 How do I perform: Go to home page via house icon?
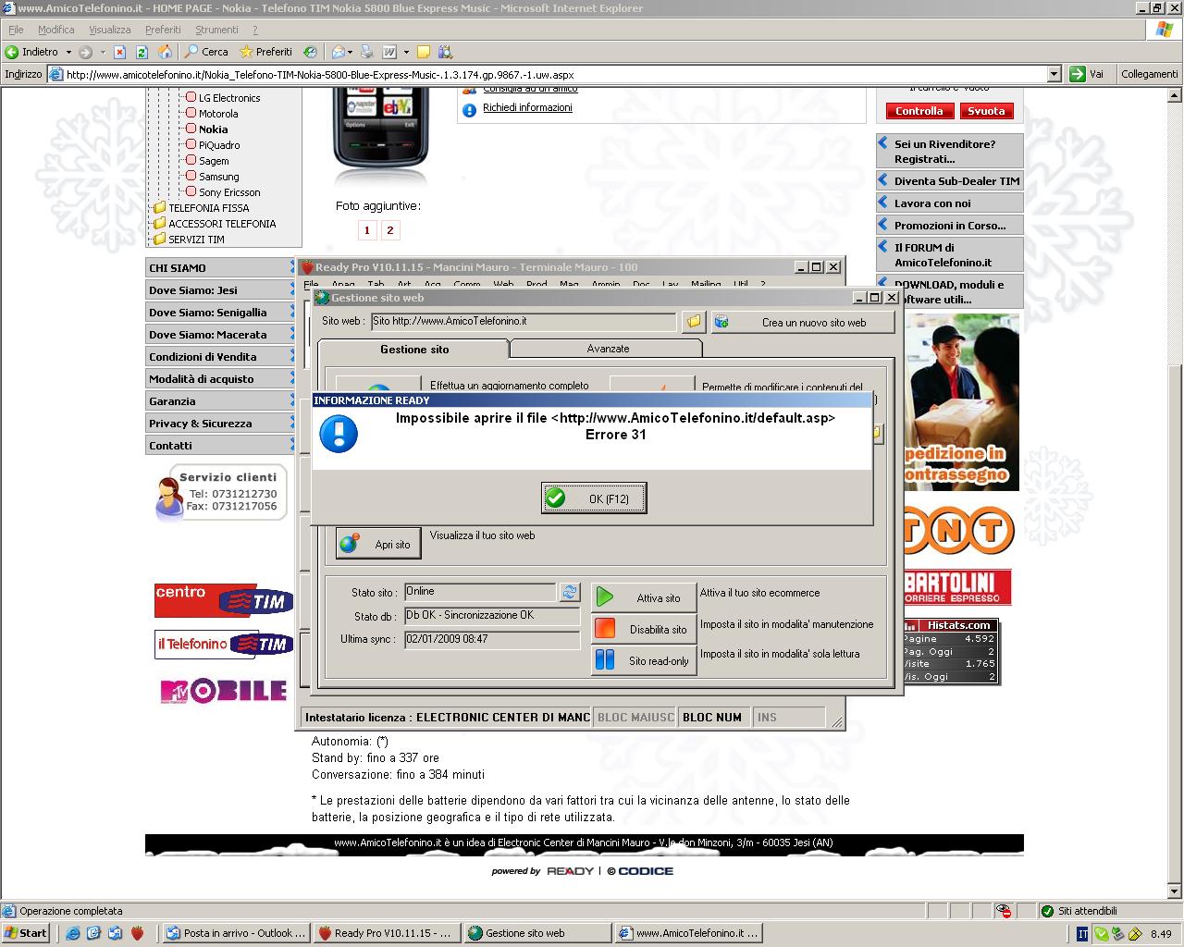click(x=165, y=52)
